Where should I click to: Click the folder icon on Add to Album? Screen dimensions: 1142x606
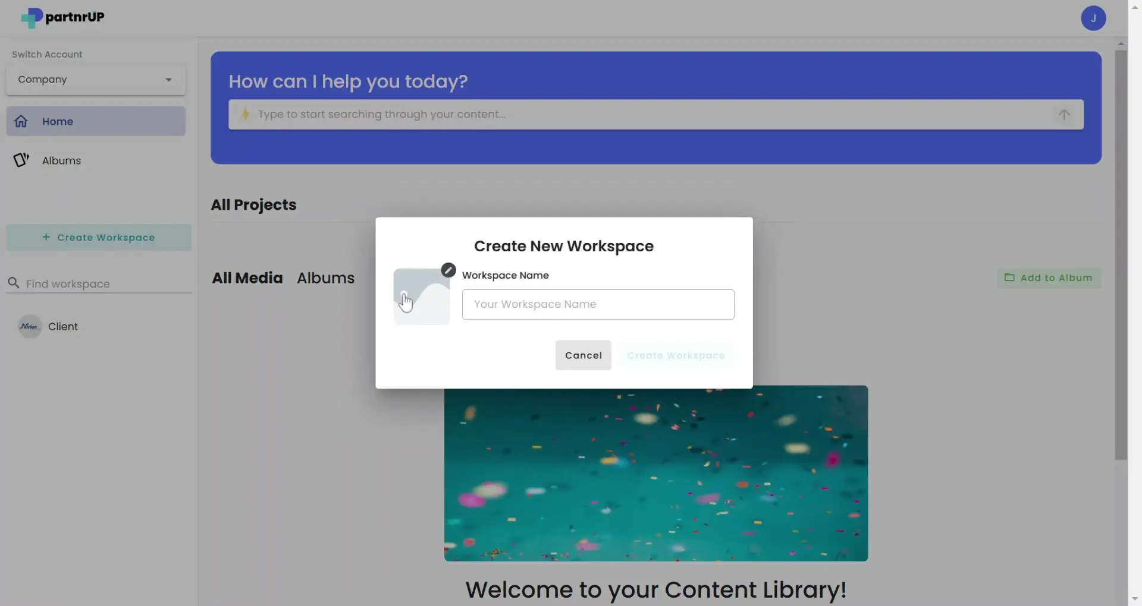1010,277
